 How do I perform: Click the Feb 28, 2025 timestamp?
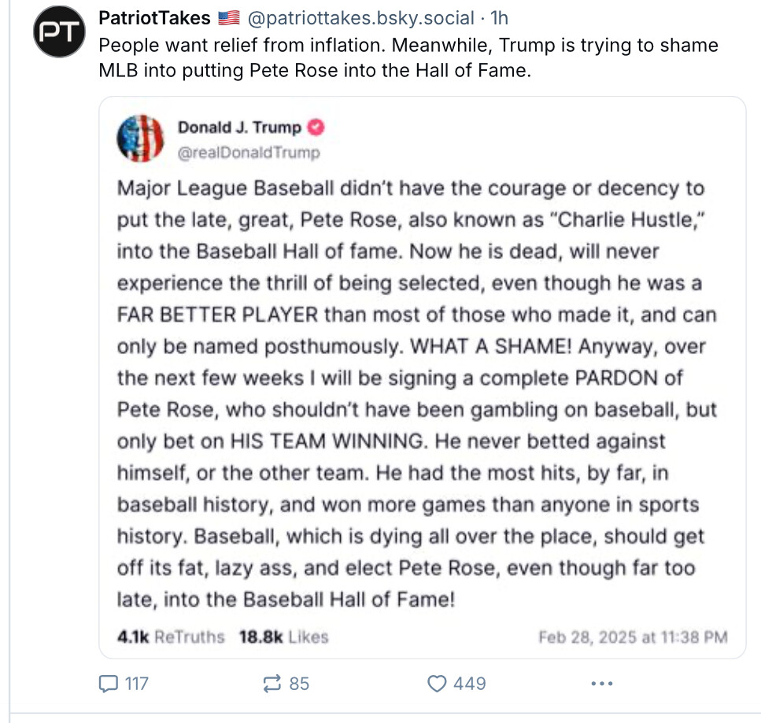pos(632,636)
